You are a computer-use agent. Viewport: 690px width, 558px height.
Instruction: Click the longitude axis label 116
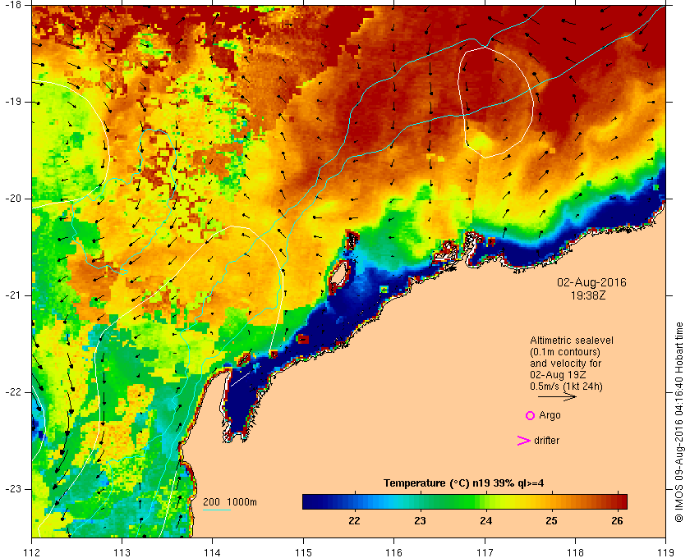[393, 552]
